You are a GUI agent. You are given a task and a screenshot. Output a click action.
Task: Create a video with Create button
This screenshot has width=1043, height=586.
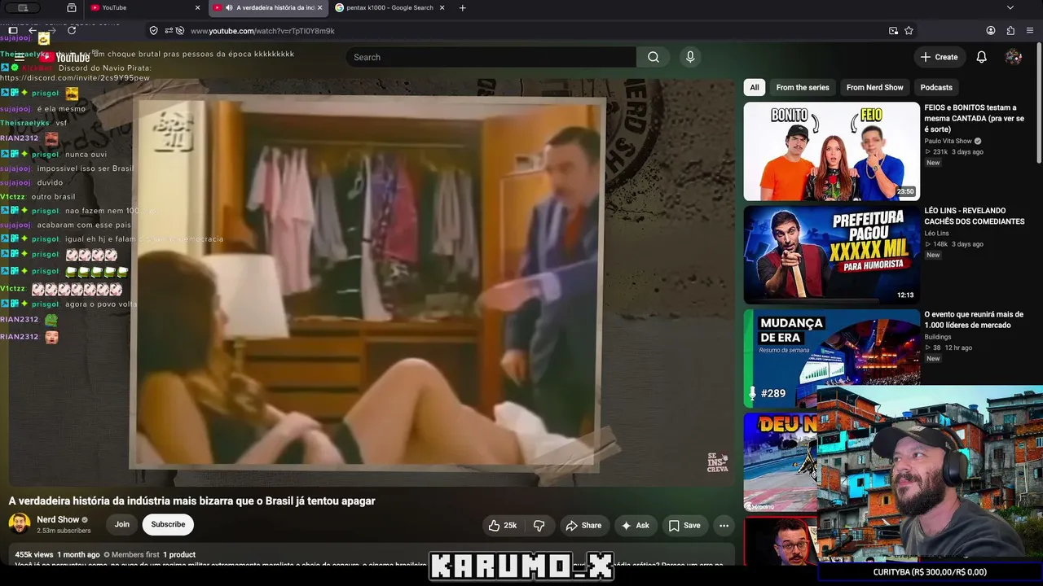click(x=939, y=57)
